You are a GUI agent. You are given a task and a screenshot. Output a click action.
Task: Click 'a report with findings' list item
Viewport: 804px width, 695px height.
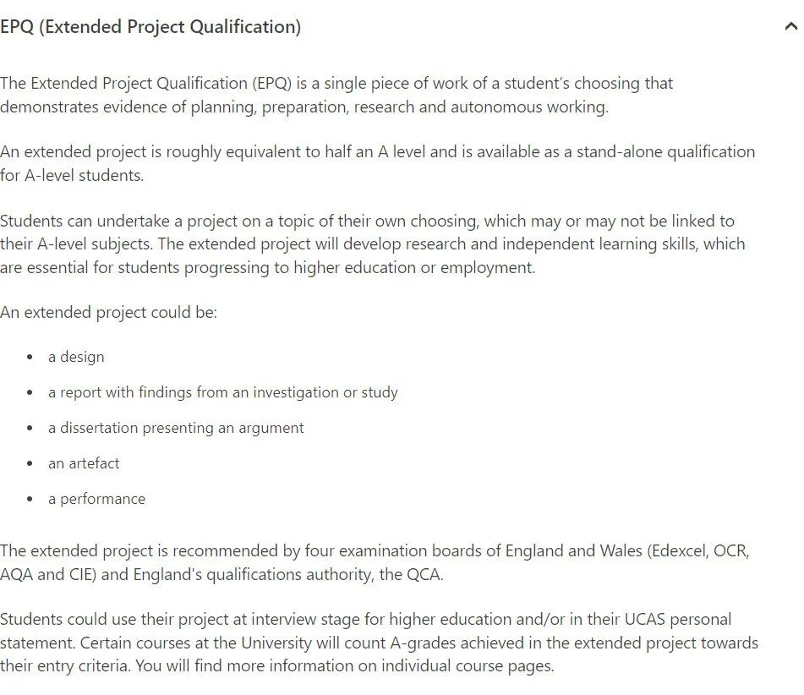(223, 392)
